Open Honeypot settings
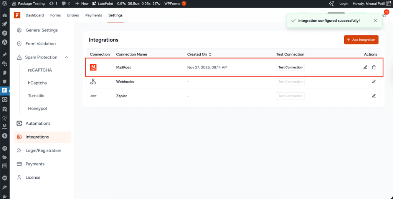Viewport: 393px width, 199px height. point(38,109)
